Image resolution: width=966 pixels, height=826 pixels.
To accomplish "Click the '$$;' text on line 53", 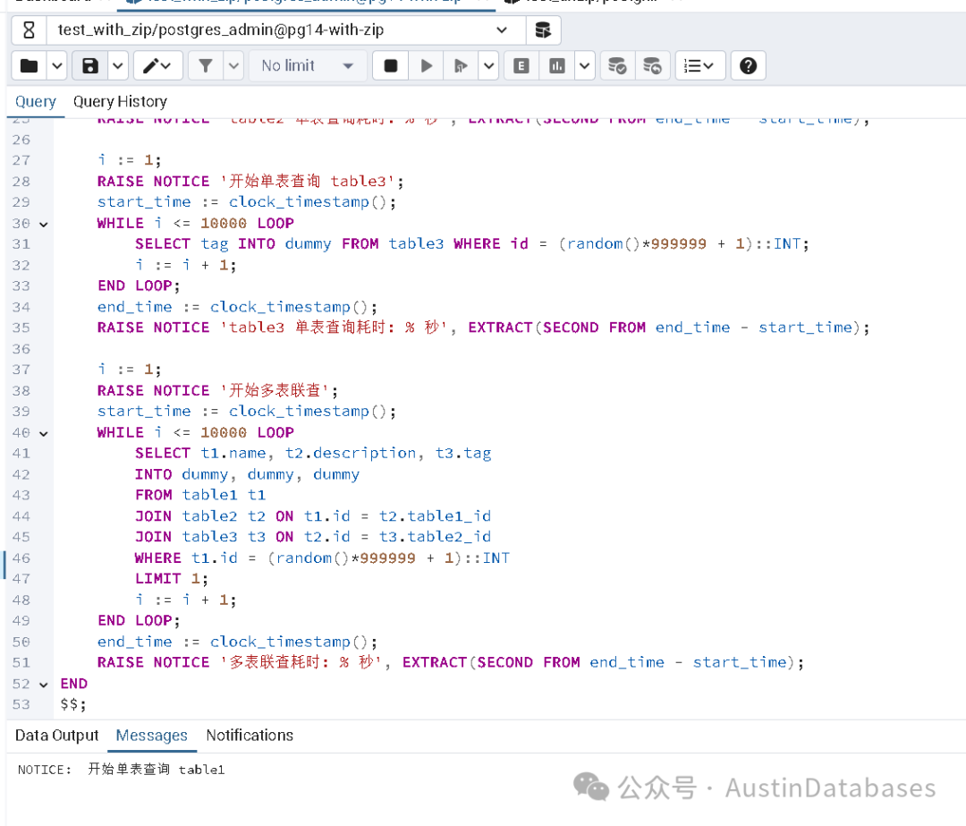I will [x=73, y=704].
